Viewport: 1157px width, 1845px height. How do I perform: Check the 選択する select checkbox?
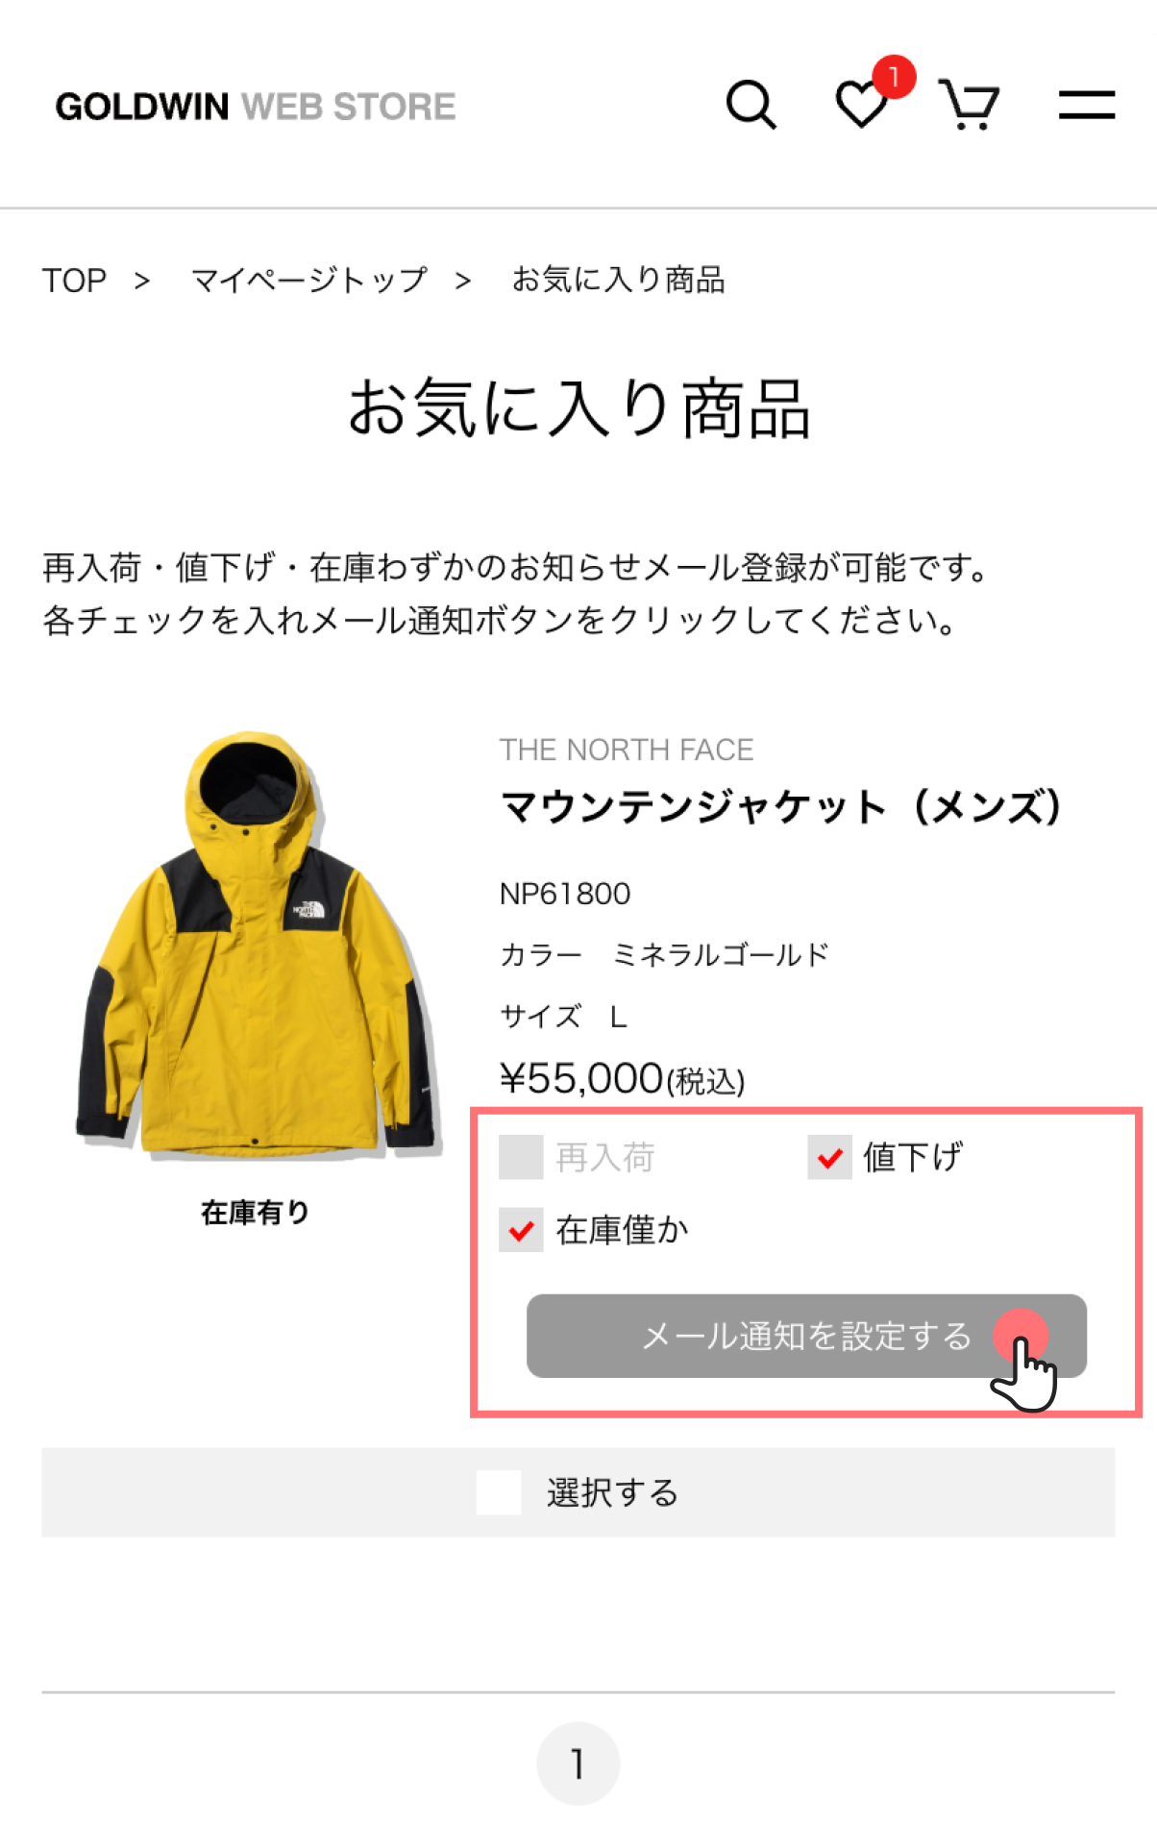(499, 1492)
